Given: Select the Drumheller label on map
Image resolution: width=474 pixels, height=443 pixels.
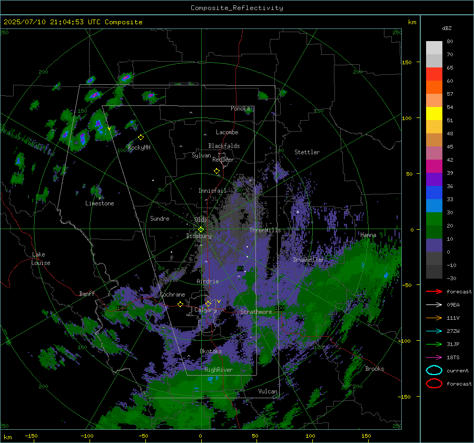Looking at the screenshot, I should [x=308, y=260].
